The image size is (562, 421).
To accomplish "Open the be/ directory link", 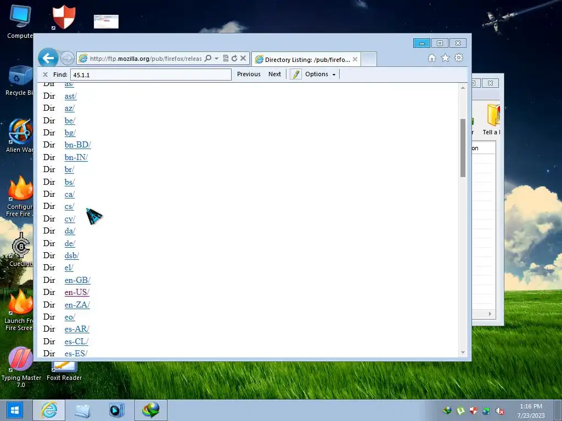I will pos(70,121).
